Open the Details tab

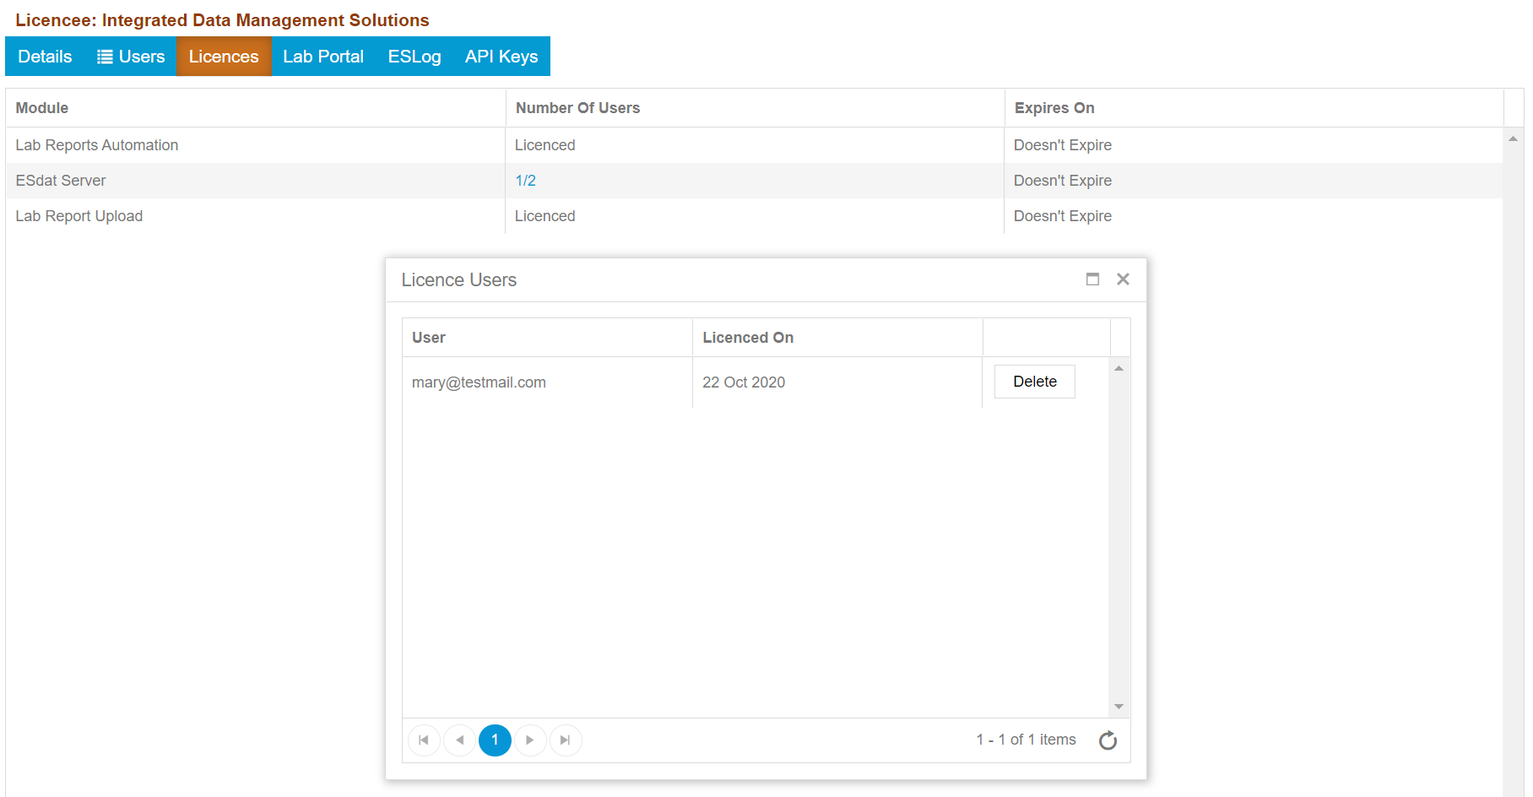point(46,57)
